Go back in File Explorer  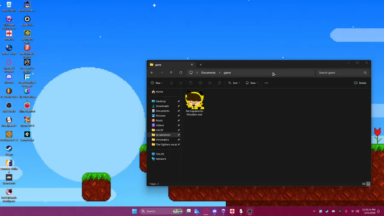point(152,73)
